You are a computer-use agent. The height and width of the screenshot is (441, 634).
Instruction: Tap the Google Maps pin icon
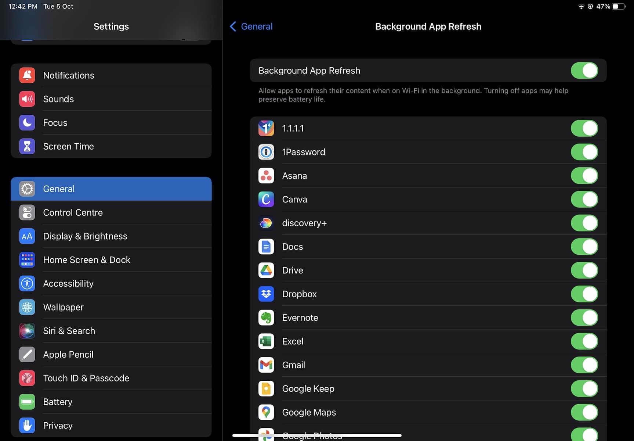pyautogui.click(x=266, y=412)
